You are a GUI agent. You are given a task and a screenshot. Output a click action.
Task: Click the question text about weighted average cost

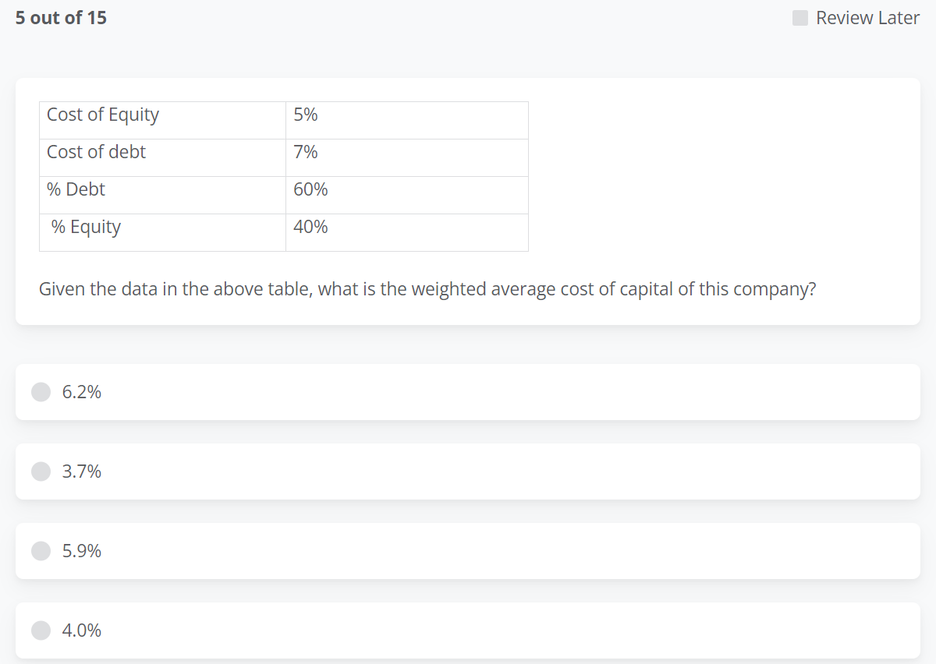[x=427, y=288]
